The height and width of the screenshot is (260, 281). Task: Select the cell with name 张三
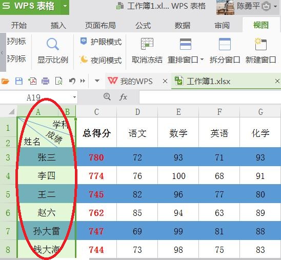[x=47, y=157]
